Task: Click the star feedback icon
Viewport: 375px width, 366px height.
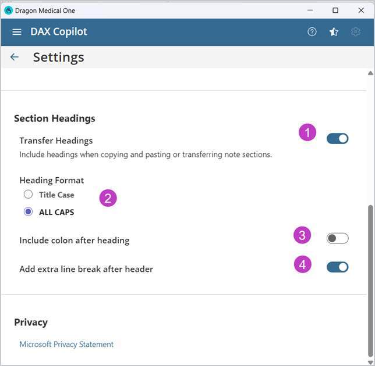Action: (x=334, y=32)
